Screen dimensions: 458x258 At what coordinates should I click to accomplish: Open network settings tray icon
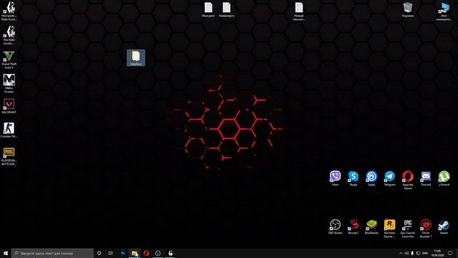(x=418, y=253)
